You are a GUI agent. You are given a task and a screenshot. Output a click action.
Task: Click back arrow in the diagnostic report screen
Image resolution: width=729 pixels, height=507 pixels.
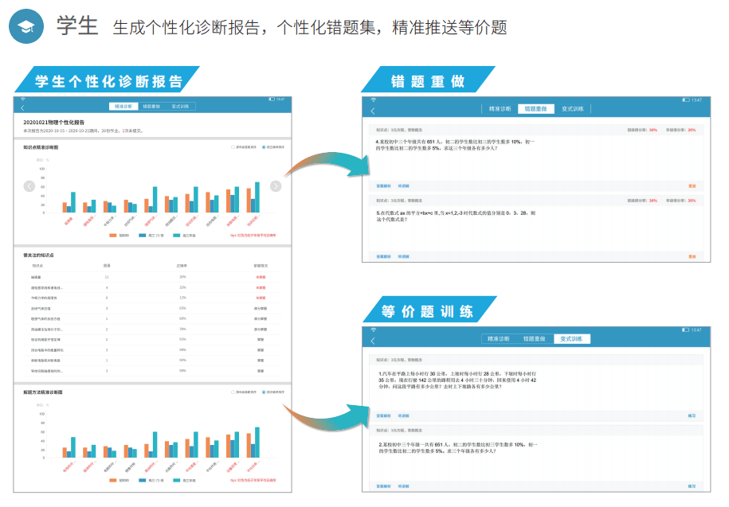coord(22,107)
